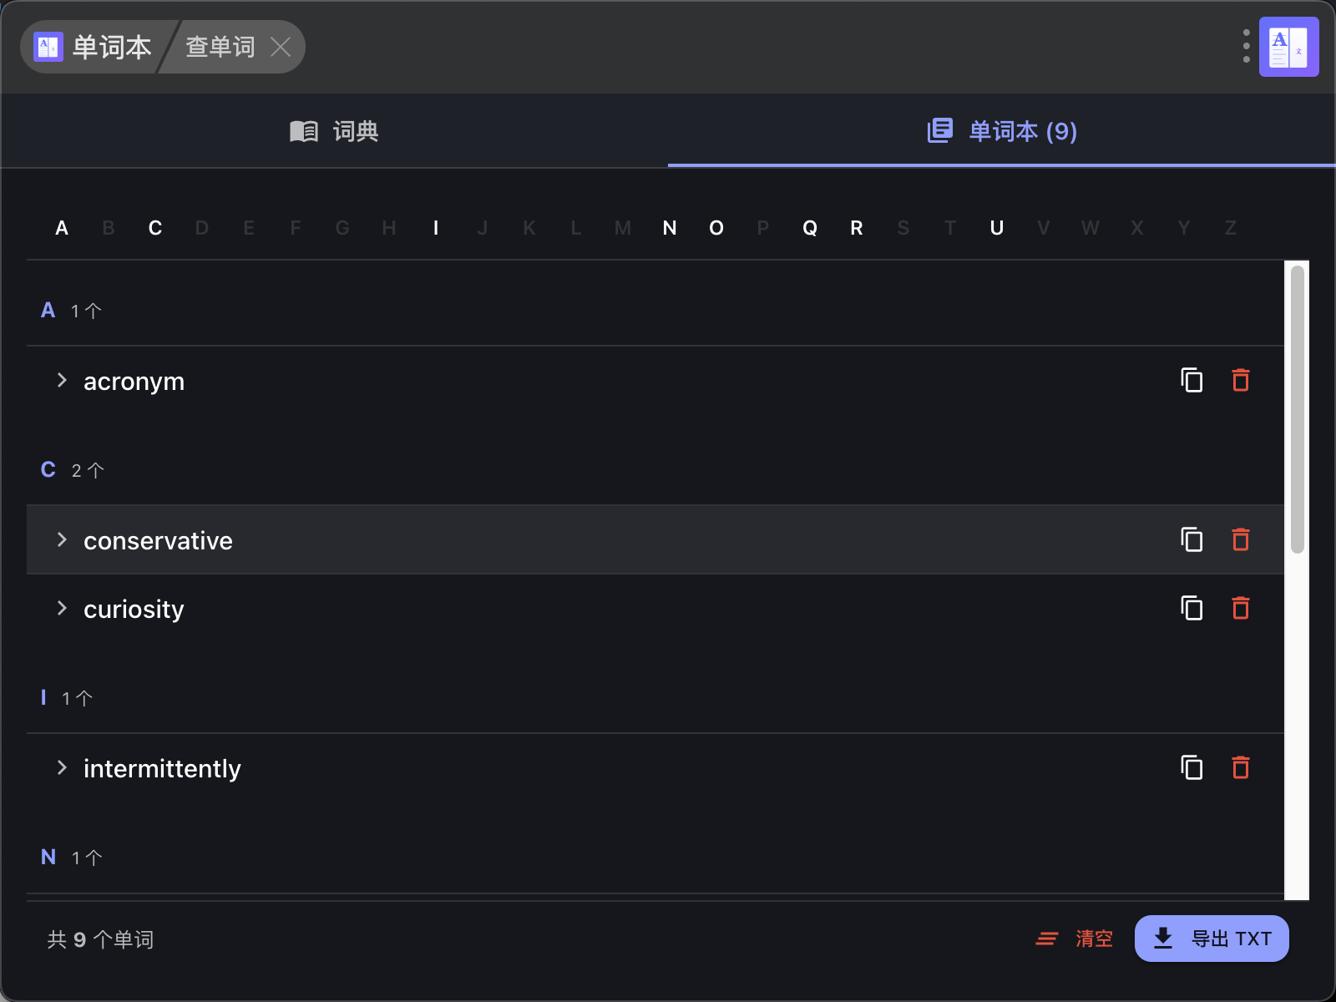Viewport: 1336px width, 1002px height.
Task: Jump to letter Q in alphabet index
Action: pyautogui.click(x=810, y=228)
